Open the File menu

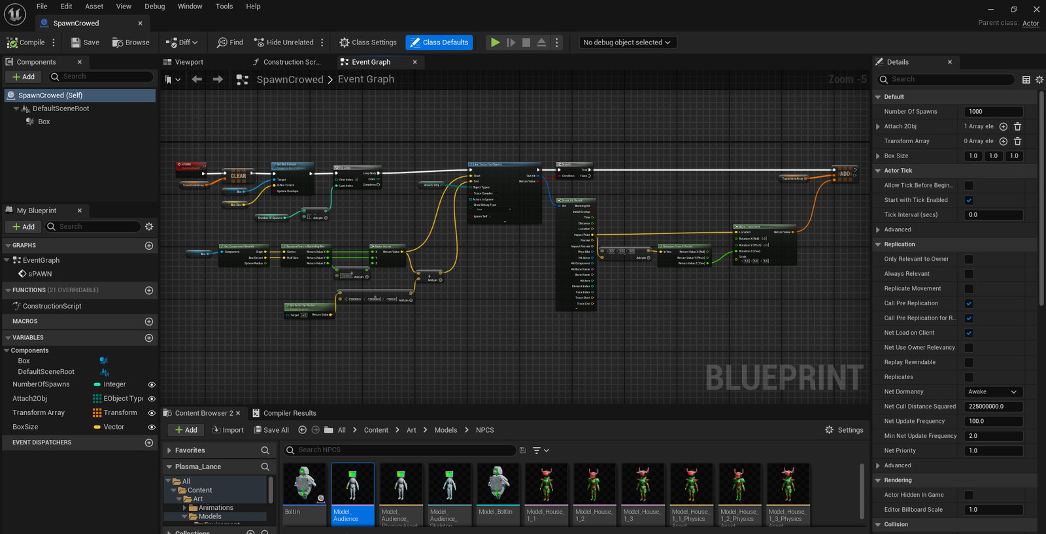pyautogui.click(x=42, y=7)
